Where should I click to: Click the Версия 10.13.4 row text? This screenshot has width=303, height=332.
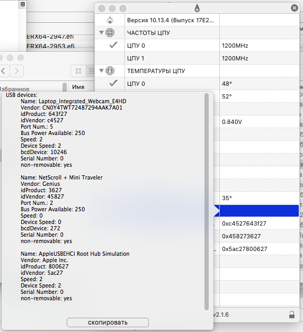[x=171, y=20]
